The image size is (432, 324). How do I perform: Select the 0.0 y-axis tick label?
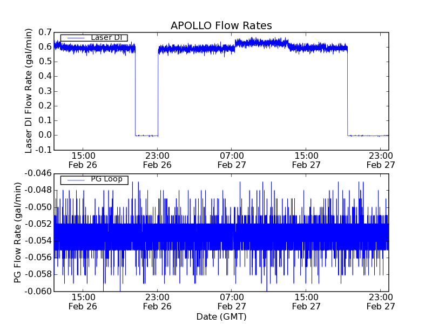point(45,135)
